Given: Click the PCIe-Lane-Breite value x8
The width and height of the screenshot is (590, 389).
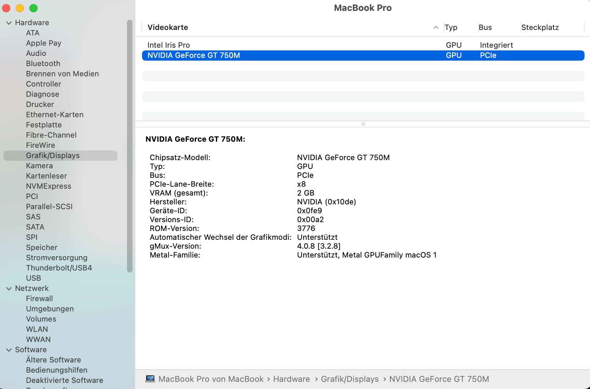Looking at the screenshot, I should [x=301, y=184].
